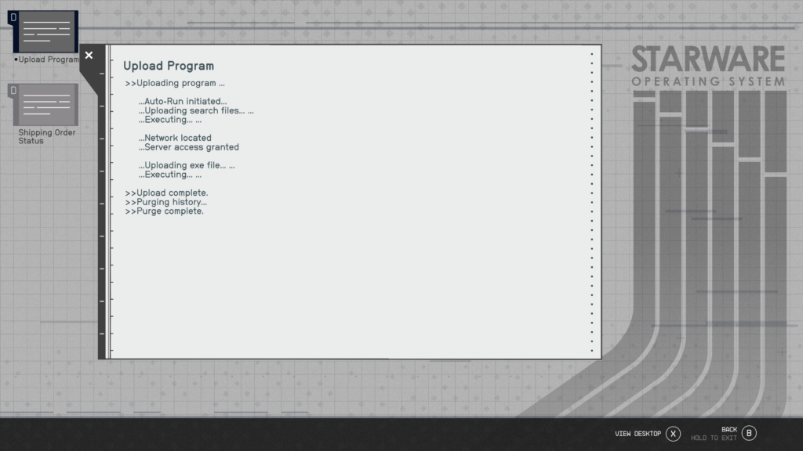
Task: Click the '>>Uploading program ...' line
Action: [x=175, y=83]
